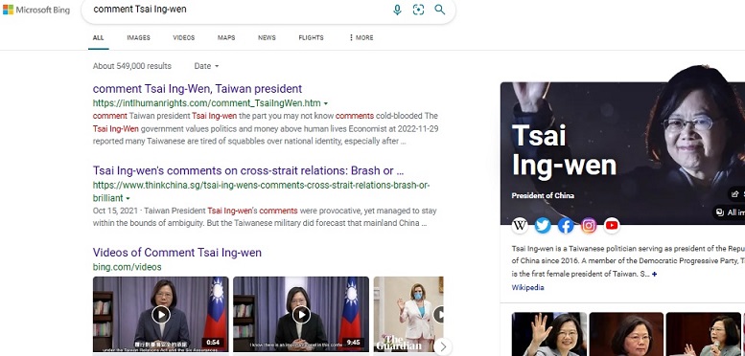This screenshot has height=356, width=745.
Task: Open 'Tsai Ing-wen's comments on cross-strait relations' result
Action: 248,170
